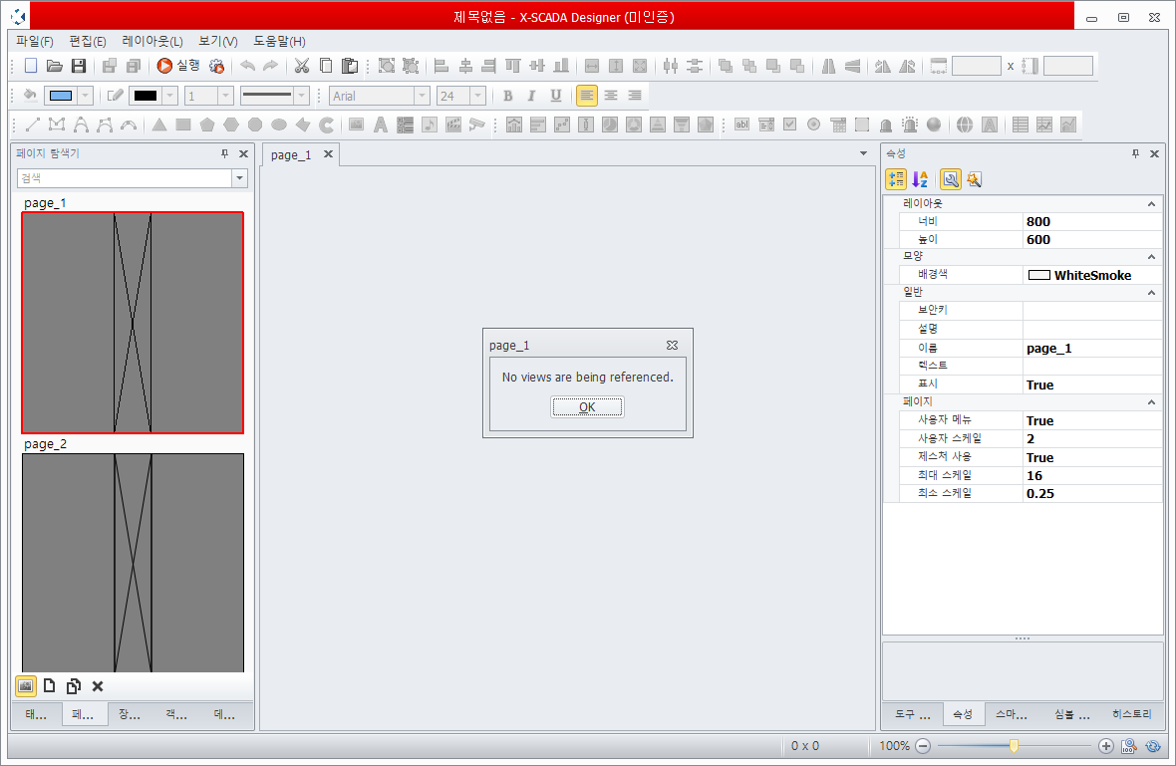Set text alignment to left
The image size is (1176, 766).
pyautogui.click(x=586, y=96)
